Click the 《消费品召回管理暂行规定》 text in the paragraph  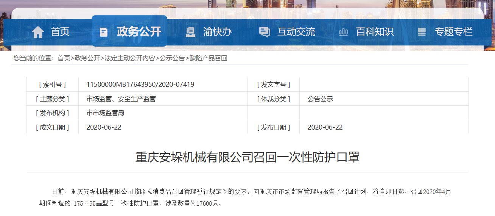187,192
